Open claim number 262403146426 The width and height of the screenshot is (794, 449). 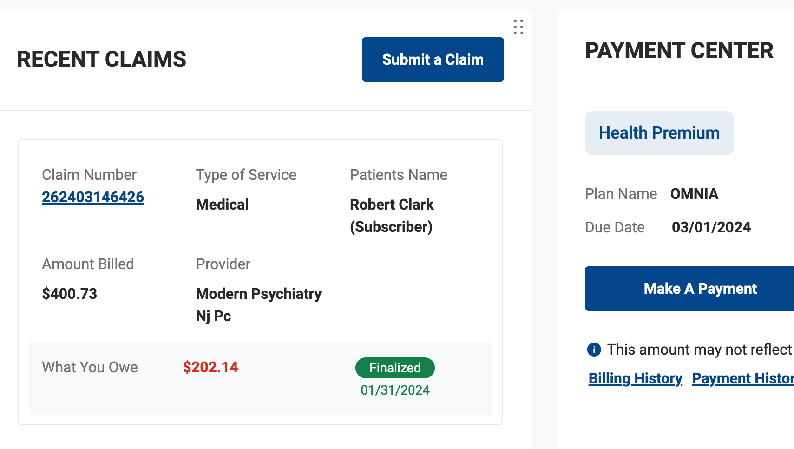[93, 197]
